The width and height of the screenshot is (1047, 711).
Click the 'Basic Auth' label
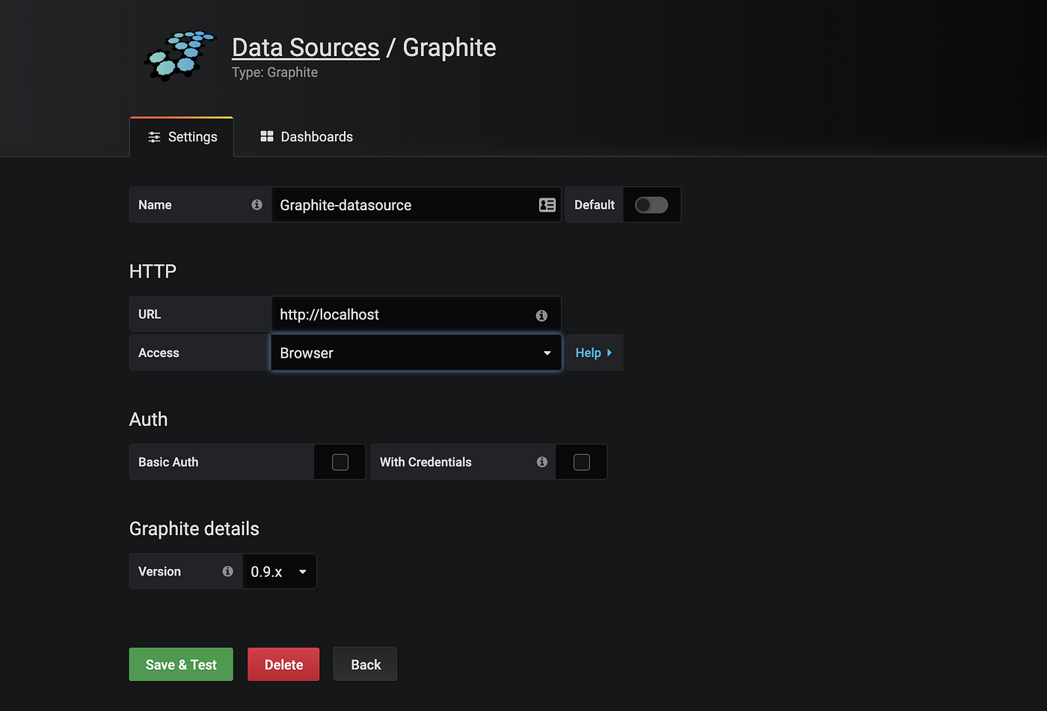click(168, 463)
